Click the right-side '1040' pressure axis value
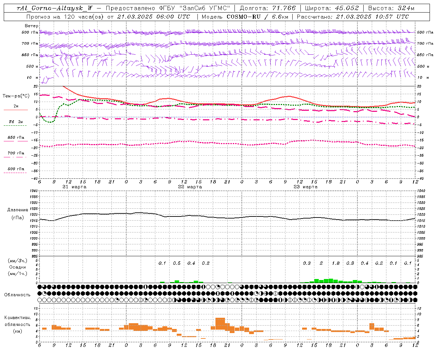 pos(421,191)
